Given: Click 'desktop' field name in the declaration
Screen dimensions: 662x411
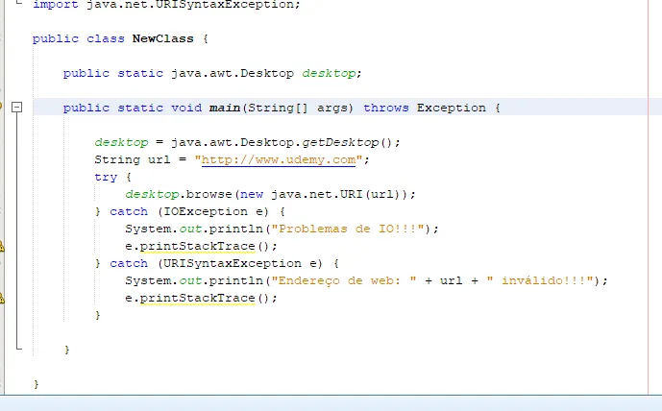Looking at the screenshot, I should (329, 73).
